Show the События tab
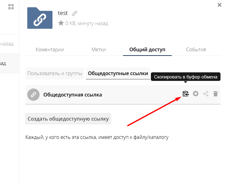The width and height of the screenshot is (226, 185). pyautogui.click(x=196, y=49)
